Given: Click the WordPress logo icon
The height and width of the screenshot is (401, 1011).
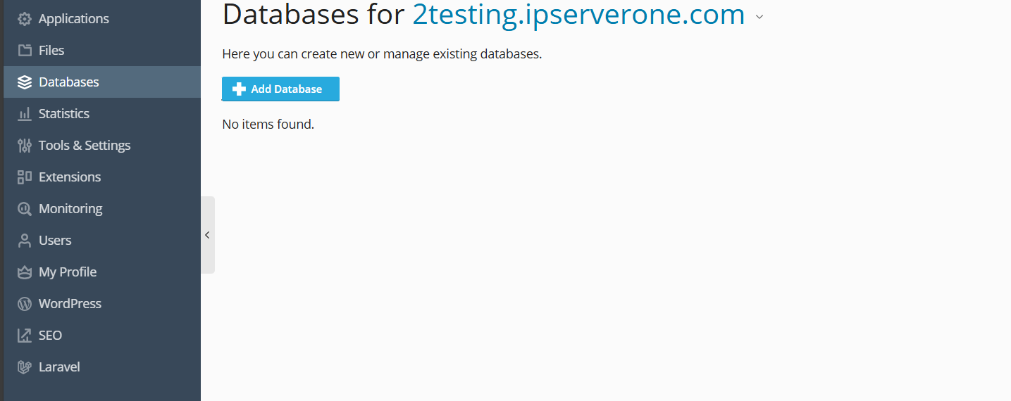Looking at the screenshot, I should (x=25, y=304).
